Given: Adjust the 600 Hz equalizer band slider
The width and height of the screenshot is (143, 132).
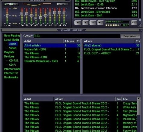Looking at the screenshot, I should [36, 18].
